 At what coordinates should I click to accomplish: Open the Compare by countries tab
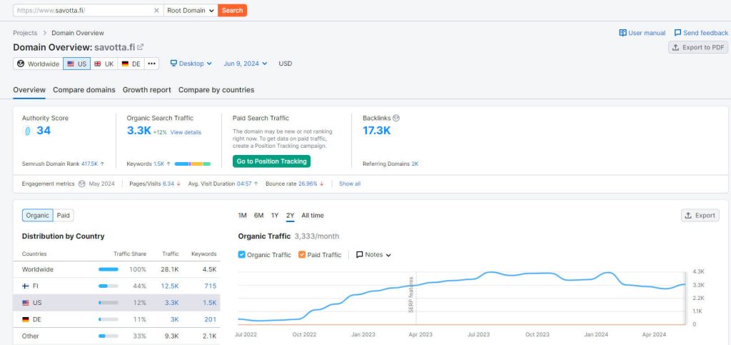pyautogui.click(x=216, y=89)
